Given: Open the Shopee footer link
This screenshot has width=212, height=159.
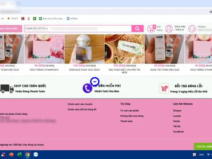Looking at the screenshot, I should 177,110.
